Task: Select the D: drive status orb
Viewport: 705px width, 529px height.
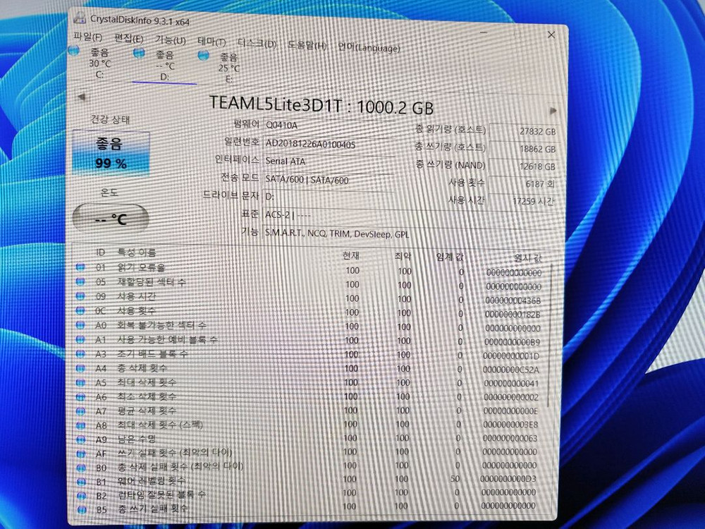Action: [139, 53]
